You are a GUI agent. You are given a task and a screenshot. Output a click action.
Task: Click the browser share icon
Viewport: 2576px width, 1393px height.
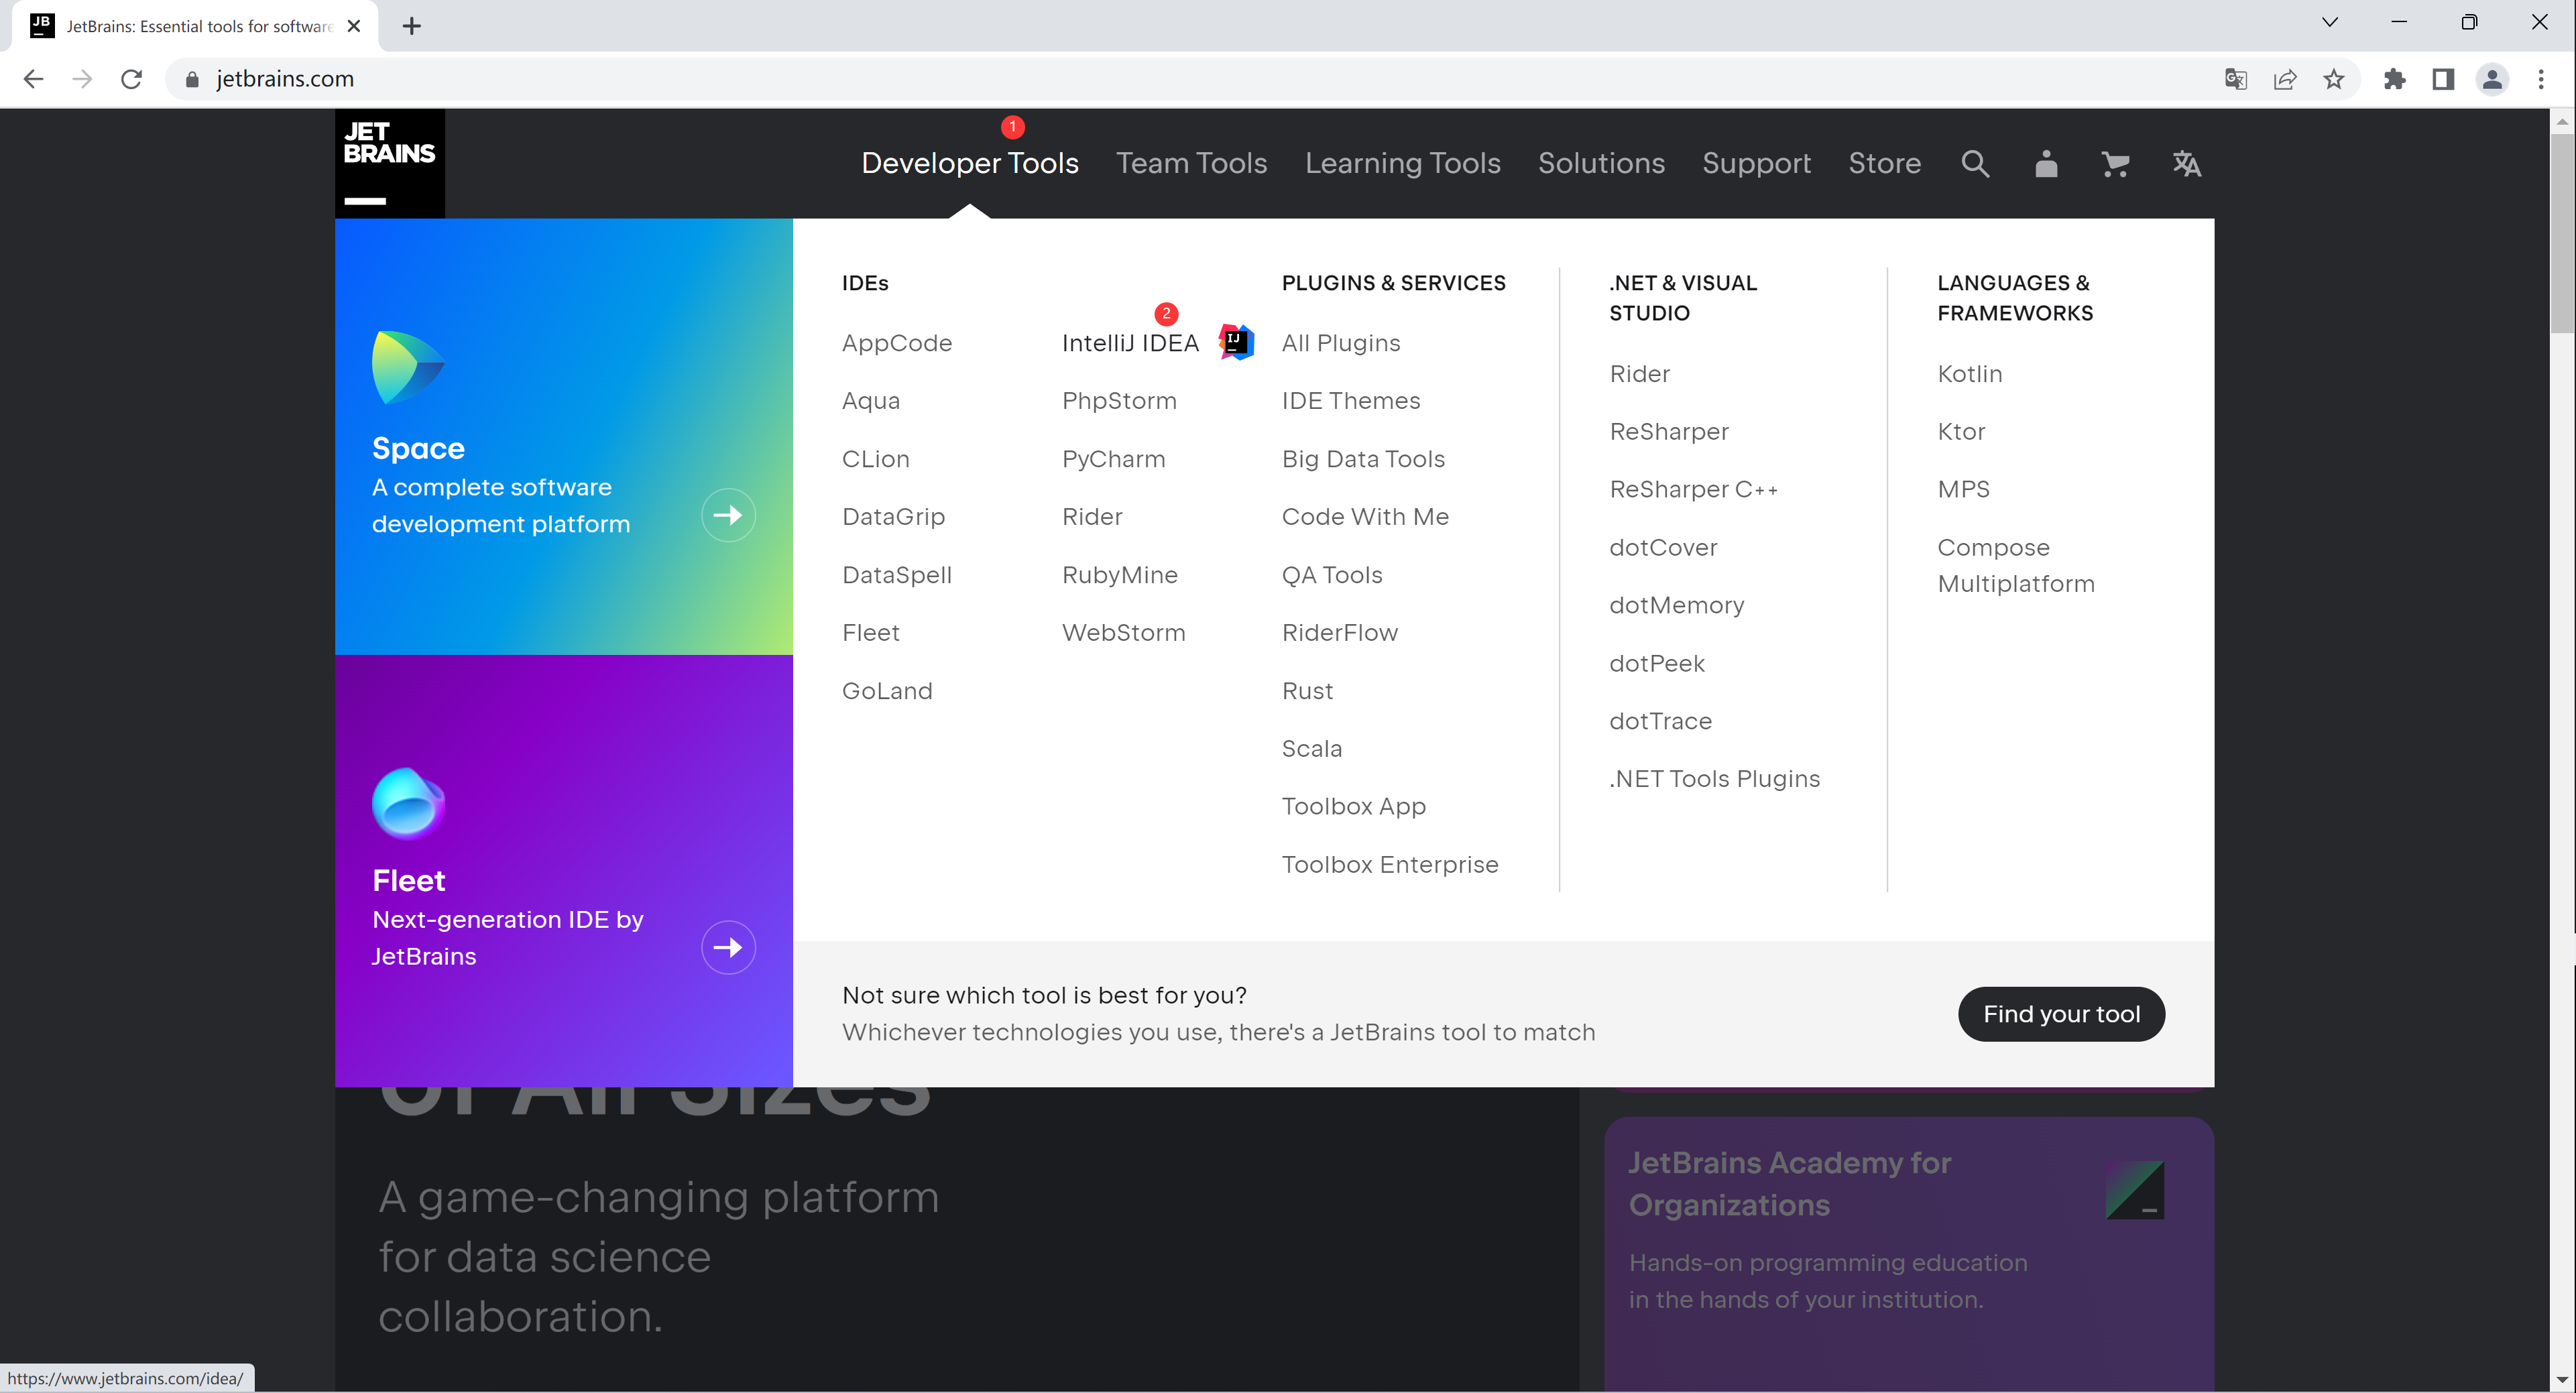(x=2284, y=79)
